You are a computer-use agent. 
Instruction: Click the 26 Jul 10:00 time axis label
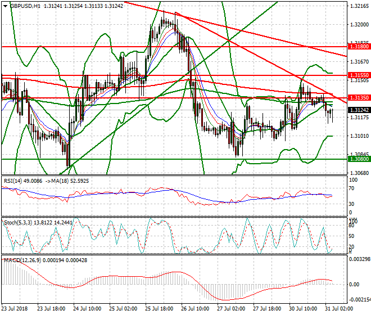(x=195, y=309)
